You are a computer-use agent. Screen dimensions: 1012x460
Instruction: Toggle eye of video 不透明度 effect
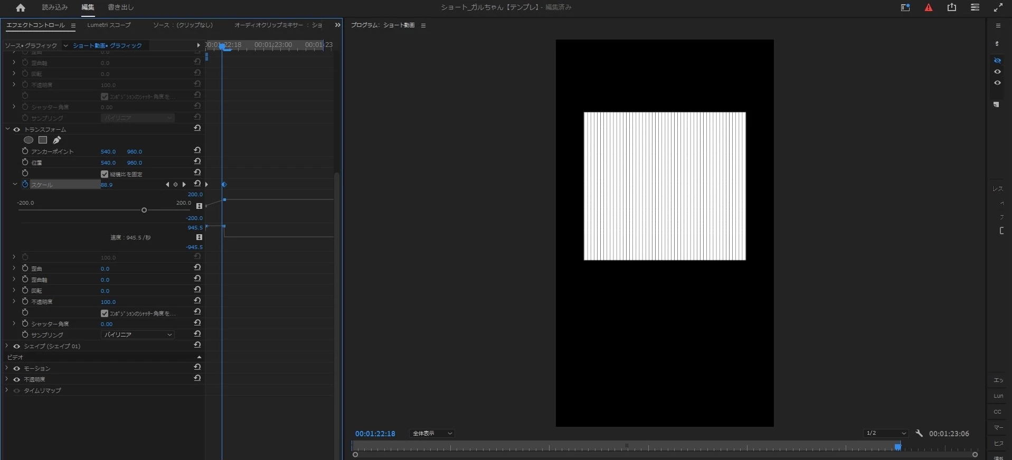(x=16, y=380)
